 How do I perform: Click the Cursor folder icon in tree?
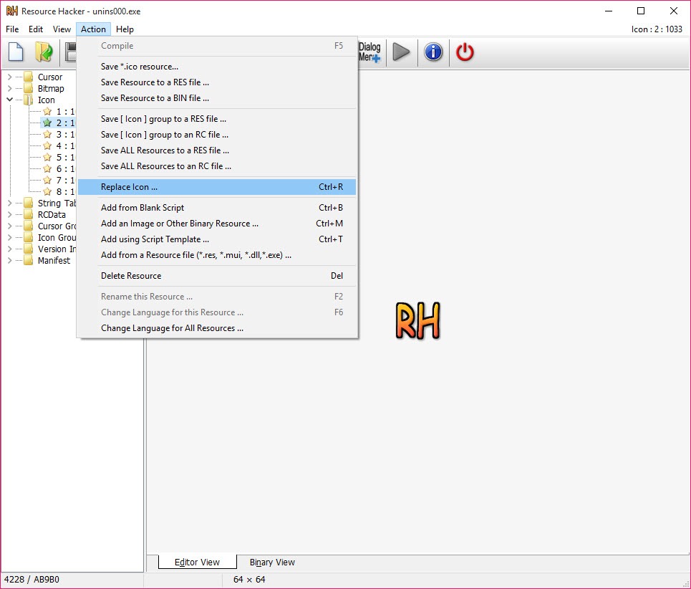pyautogui.click(x=29, y=77)
